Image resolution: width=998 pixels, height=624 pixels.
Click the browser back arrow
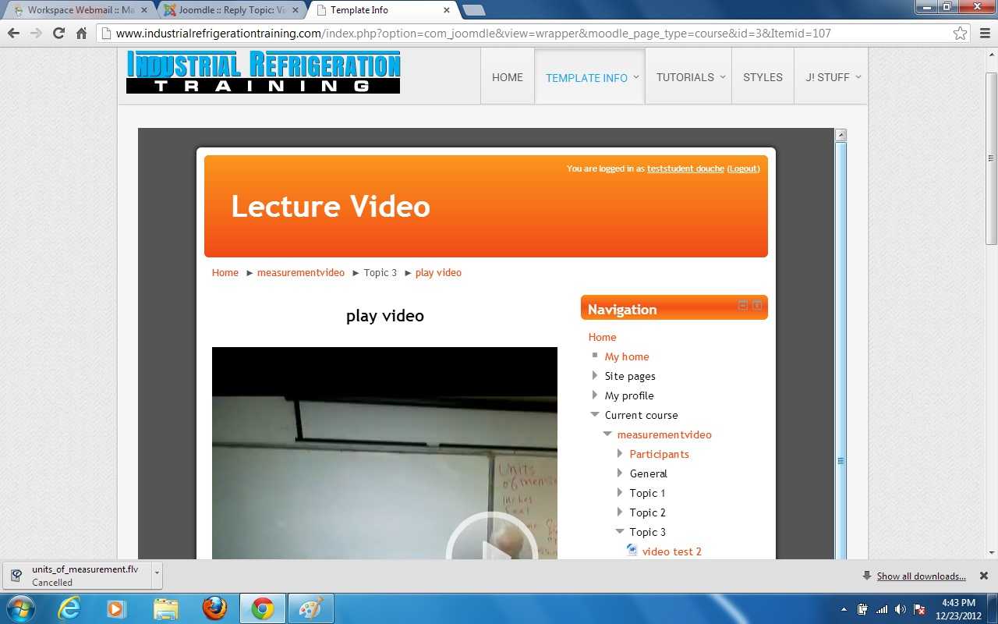click(x=13, y=34)
